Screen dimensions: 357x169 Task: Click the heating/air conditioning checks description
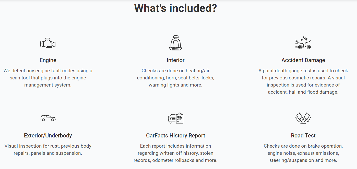click(175, 78)
